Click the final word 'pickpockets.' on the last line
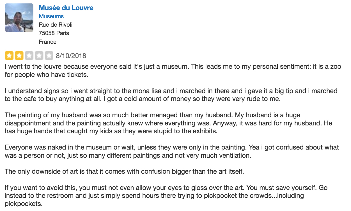 pos(24,204)
